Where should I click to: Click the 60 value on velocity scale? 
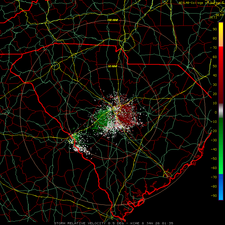(x=215, y=57)
